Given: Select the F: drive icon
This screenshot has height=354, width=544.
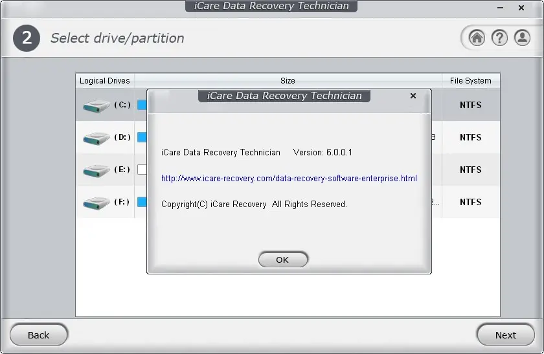Looking at the screenshot, I should click(x=96, y=203).
